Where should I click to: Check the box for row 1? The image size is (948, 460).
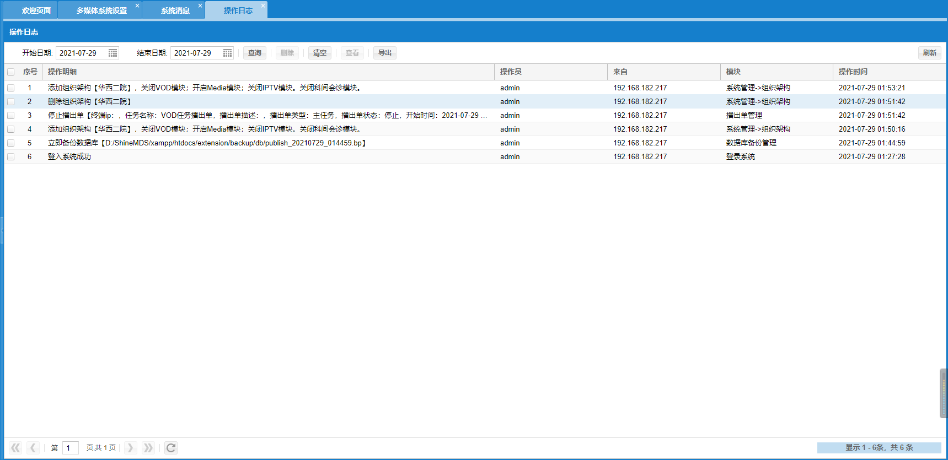(x=10, y=88)
